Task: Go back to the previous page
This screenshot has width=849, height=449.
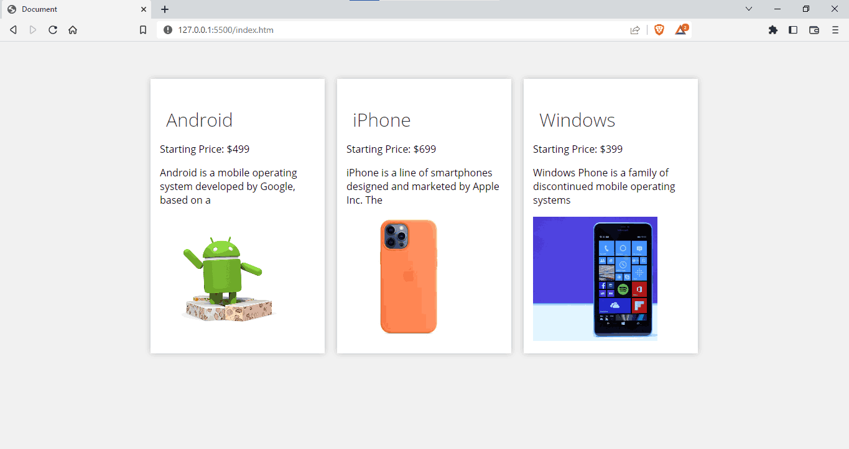Action: pyautogui.click(x=13, y=29)
